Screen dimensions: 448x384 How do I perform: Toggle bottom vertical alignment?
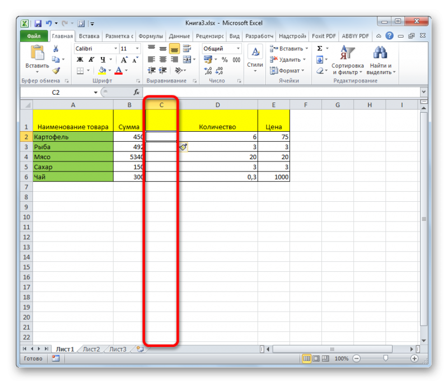[174, 49]
